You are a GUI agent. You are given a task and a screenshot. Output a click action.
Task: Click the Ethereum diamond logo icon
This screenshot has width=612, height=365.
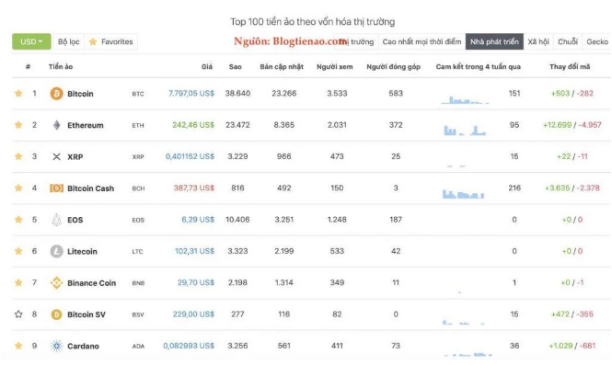coord(56,125)
